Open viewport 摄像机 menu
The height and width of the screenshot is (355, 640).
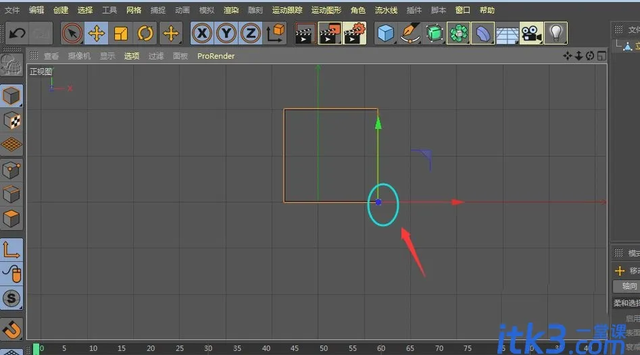[79, 56]
